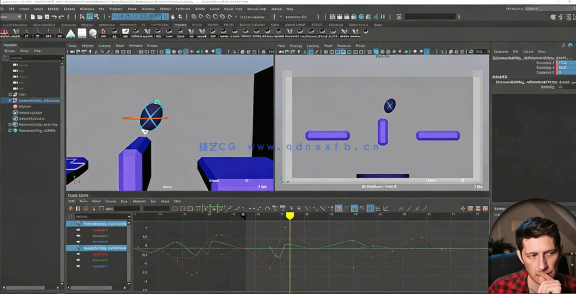The height and width of the screenshot is (294, 576).
Task: Select the cone primitive icon on the shelf
Action: 70,34
